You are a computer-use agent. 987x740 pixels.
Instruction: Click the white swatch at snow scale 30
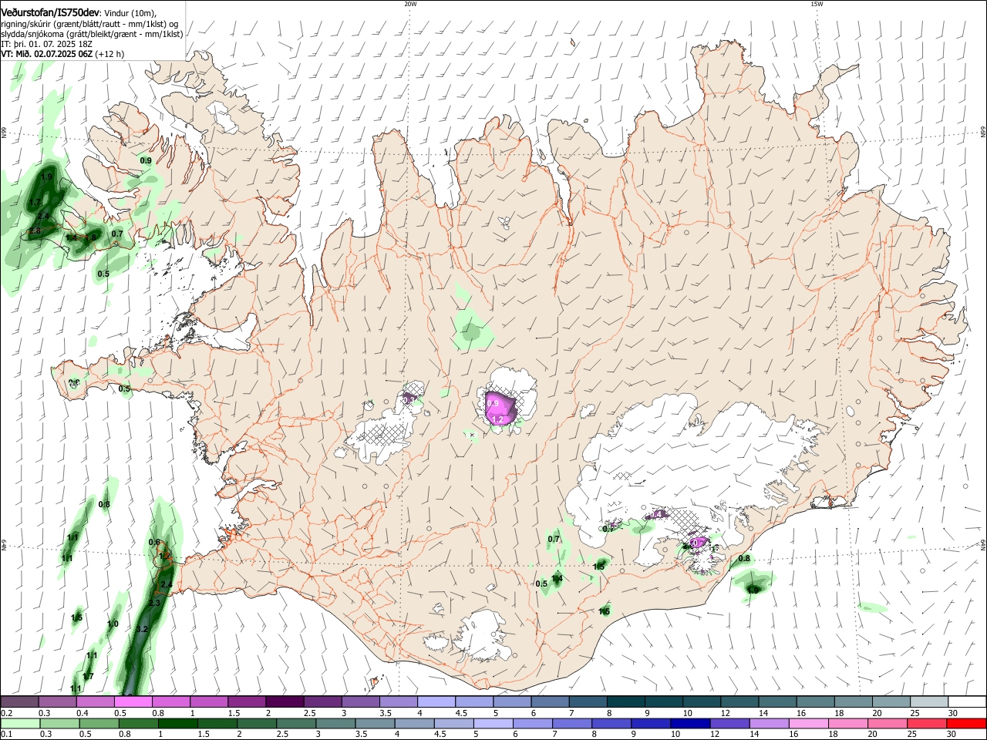(966, 702)
